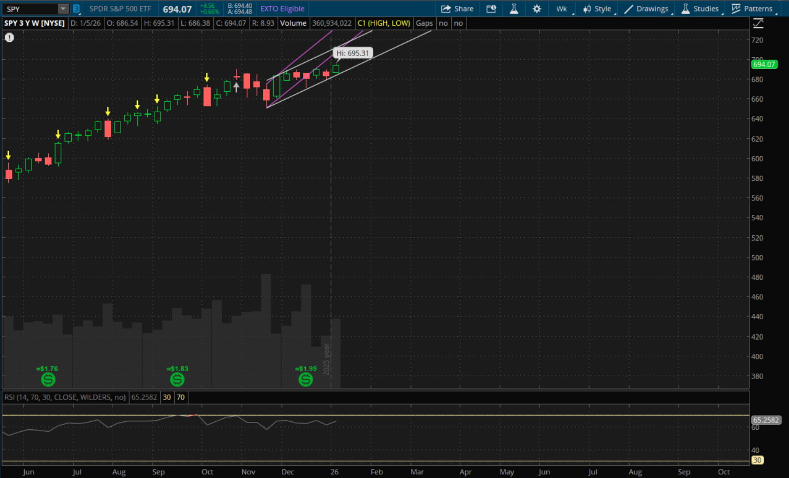
Task: Expand the Wk timeframe selector
Action: click(x=561, y=9)
